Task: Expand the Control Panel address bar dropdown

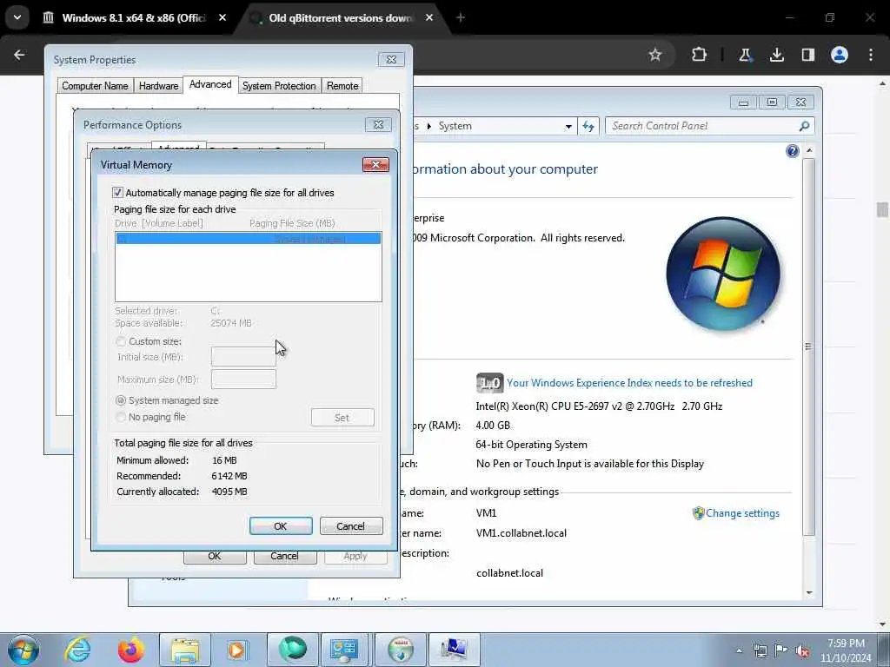Action: tap(568, 127)
